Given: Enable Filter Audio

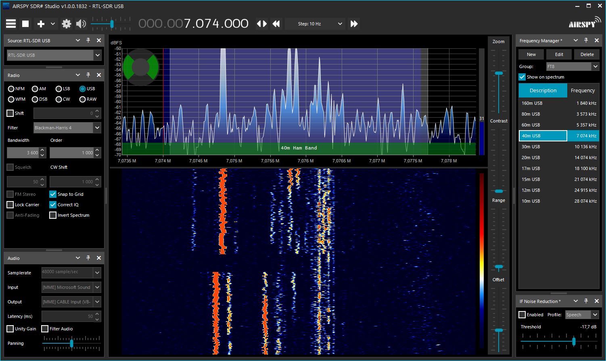Looking at the screenshot, I should 45,329.
